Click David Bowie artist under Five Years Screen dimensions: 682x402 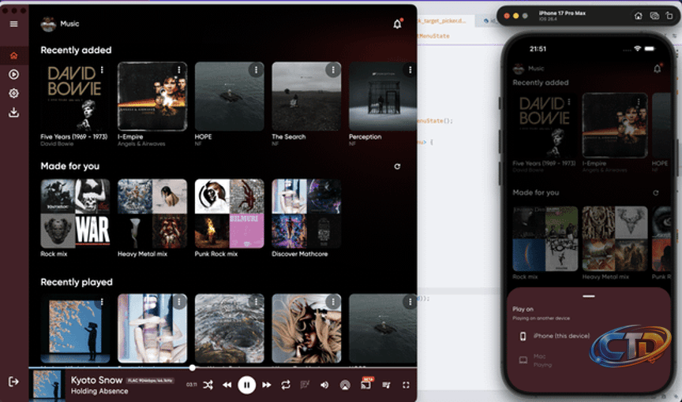point(57,143)
